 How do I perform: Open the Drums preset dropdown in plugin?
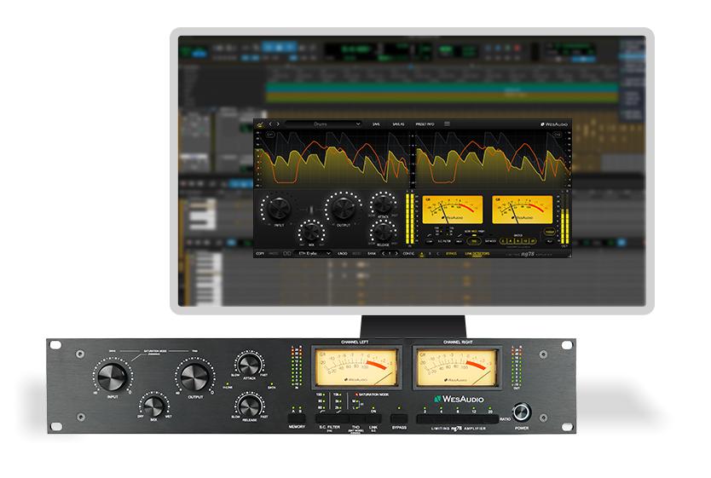(322, 124)
